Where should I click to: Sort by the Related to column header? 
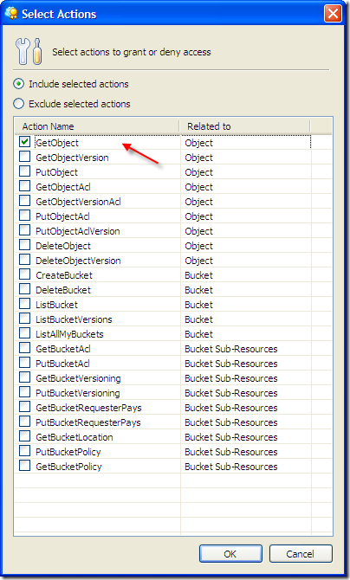(245, 126)
